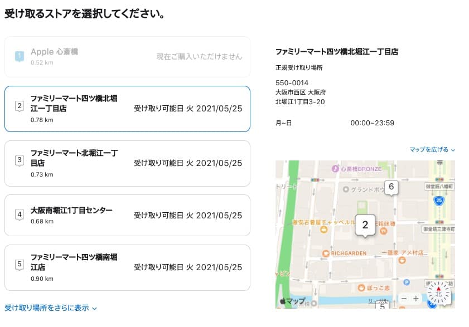Click the number 3 pin icon in the store list
This screenshot has height=327, width=469.
point(20,160)
